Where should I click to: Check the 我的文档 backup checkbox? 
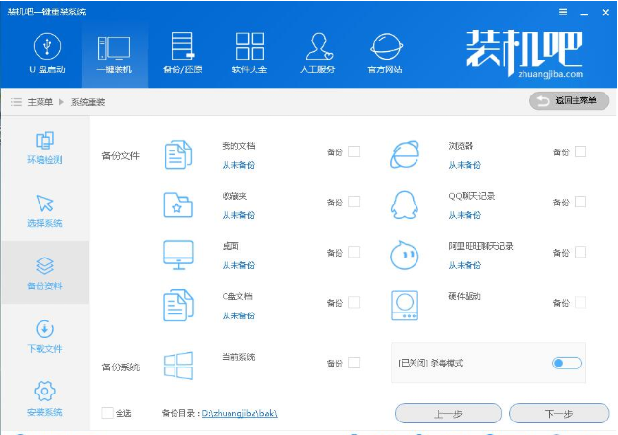[354, 151]
